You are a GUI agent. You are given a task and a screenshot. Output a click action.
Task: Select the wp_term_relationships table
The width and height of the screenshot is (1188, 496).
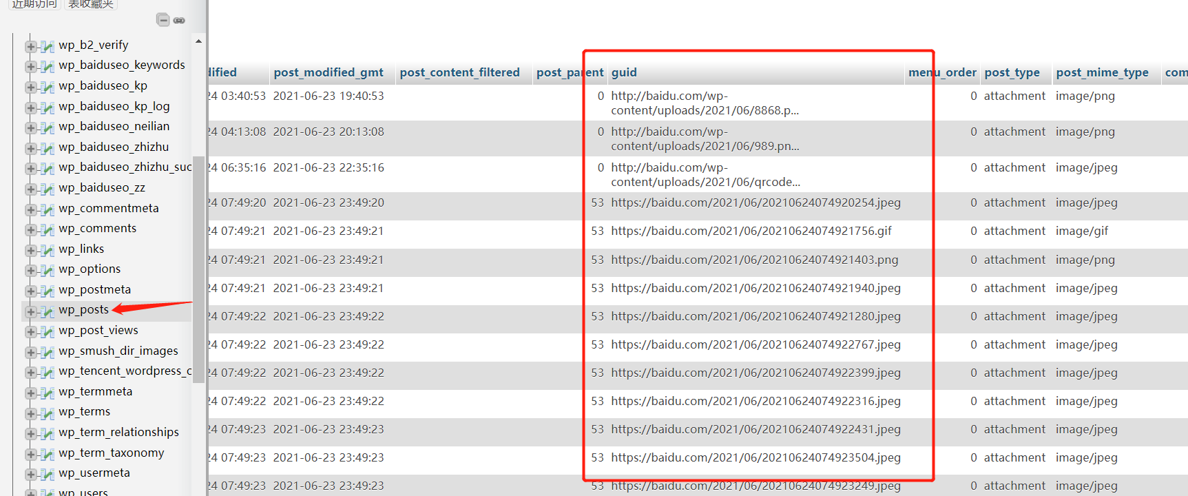(x=118, y=433)
